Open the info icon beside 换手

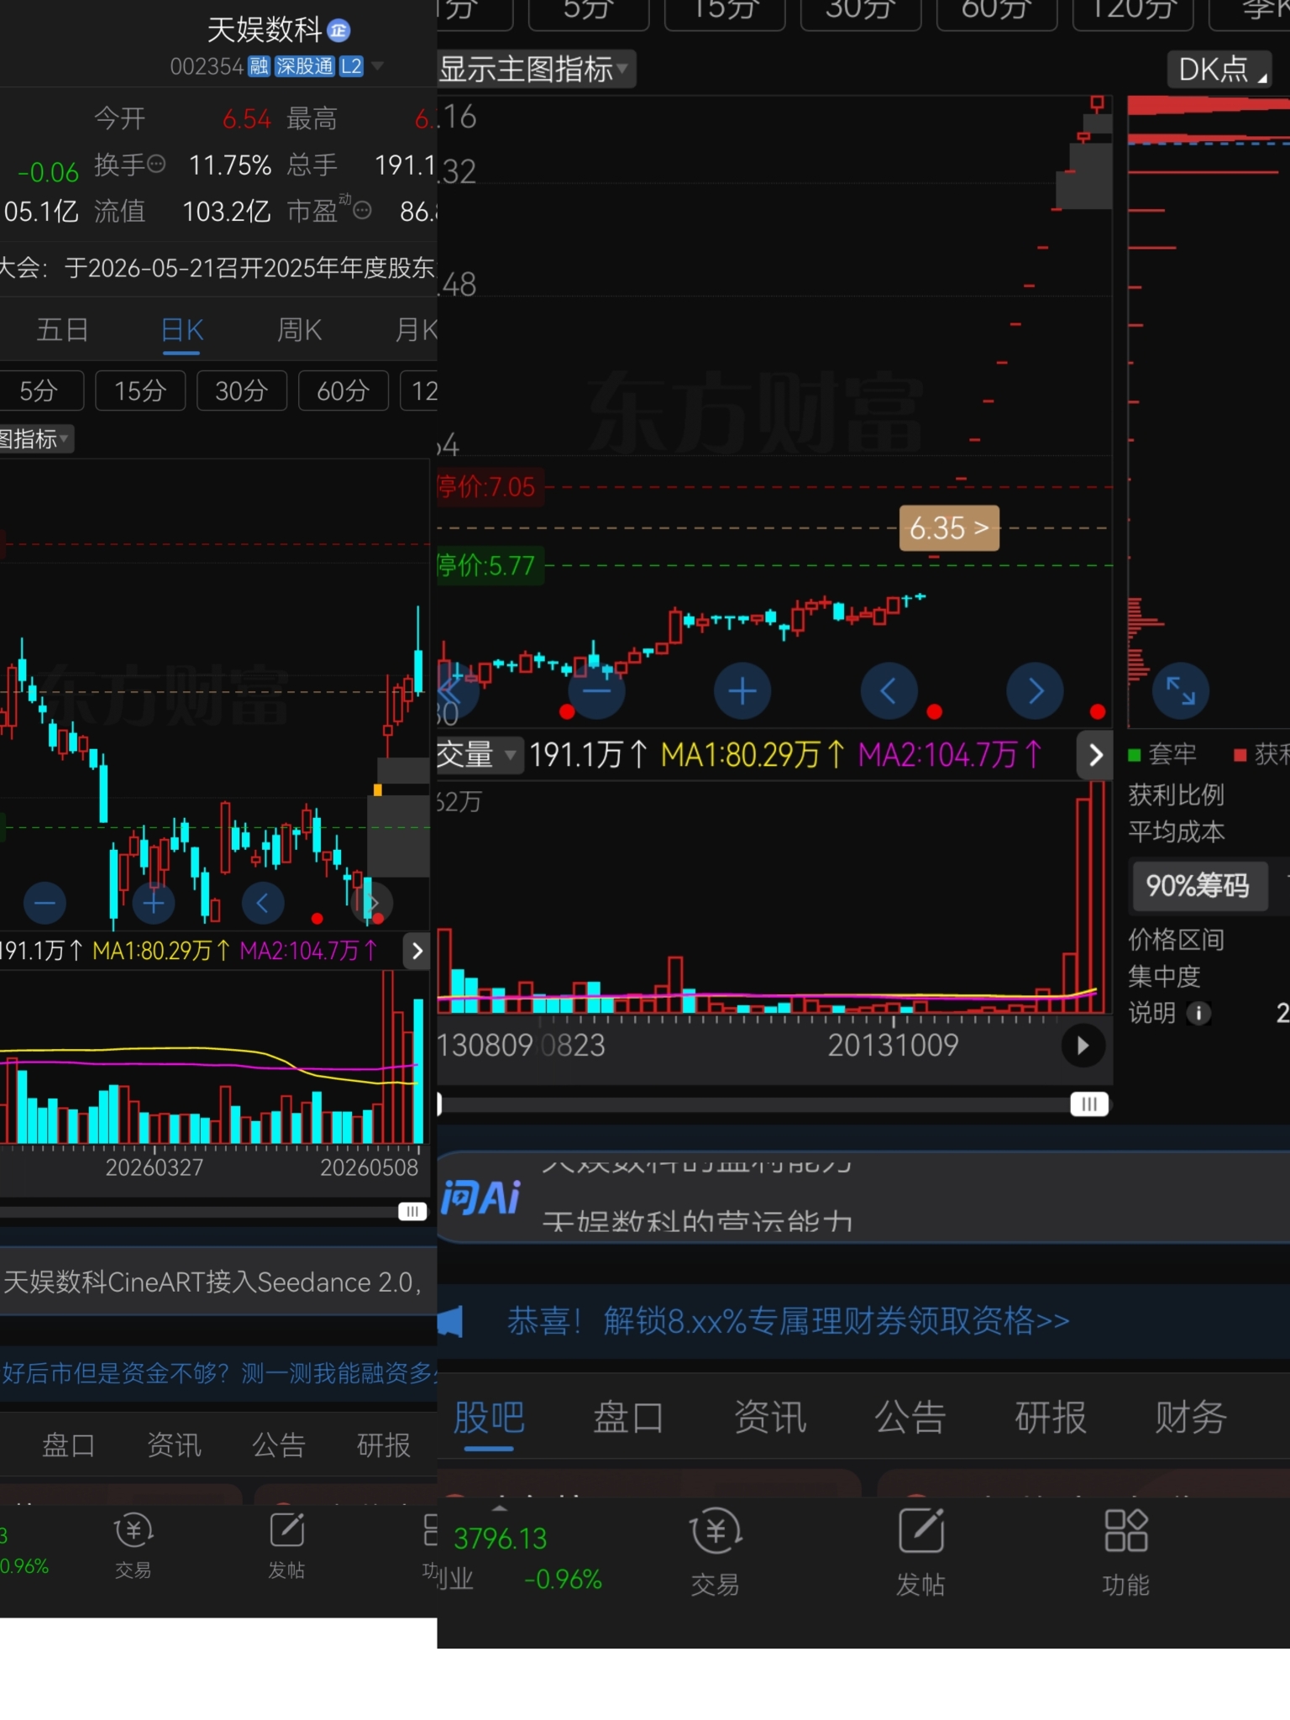(156, 164)
